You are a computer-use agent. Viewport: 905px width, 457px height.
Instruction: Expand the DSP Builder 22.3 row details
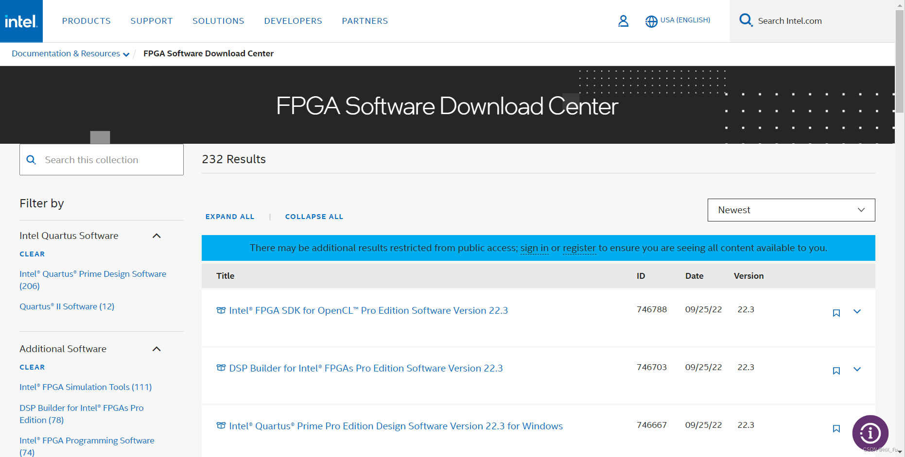tap(857, 370)
